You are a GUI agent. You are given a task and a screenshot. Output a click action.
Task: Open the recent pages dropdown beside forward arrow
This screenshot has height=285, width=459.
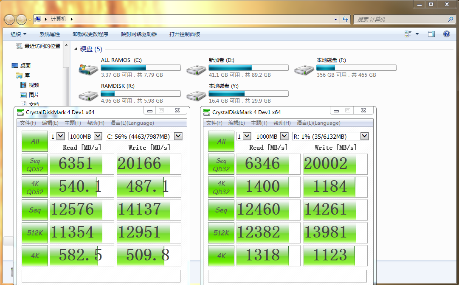pos(30,20)
